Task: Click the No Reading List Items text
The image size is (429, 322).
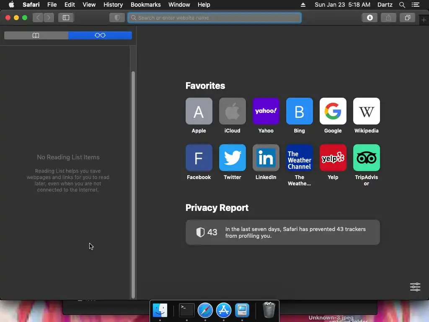Action: coord(68,157)
